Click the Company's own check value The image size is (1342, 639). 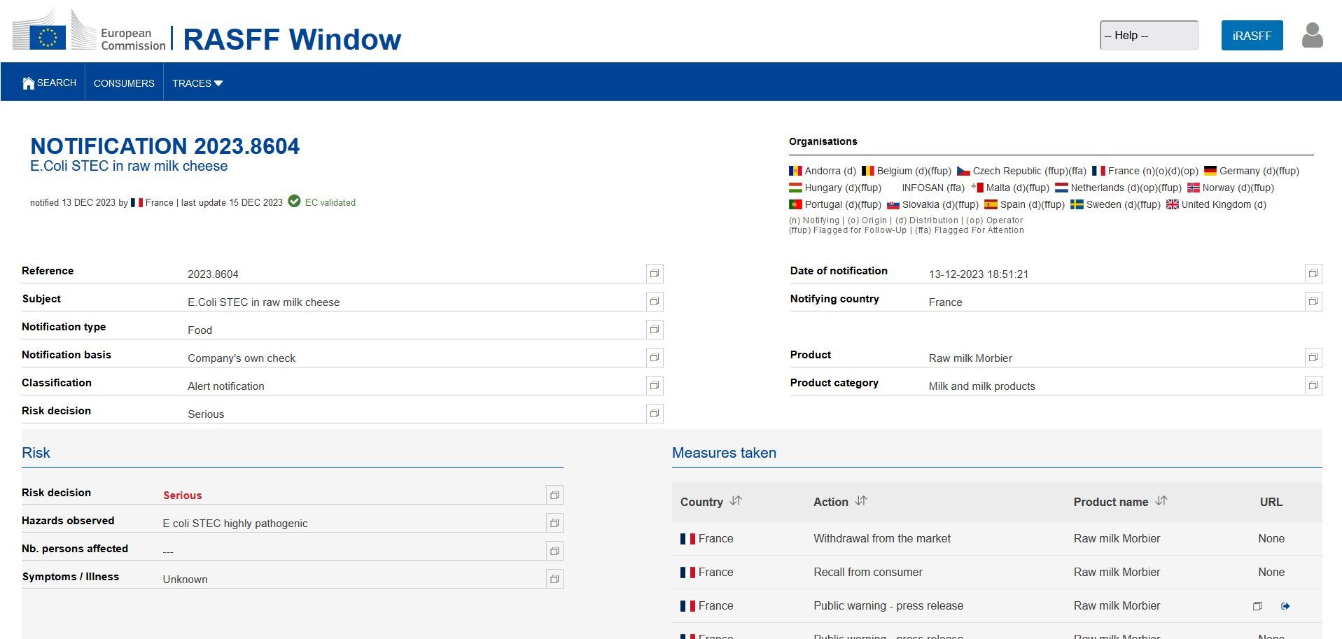pos(242,358)
